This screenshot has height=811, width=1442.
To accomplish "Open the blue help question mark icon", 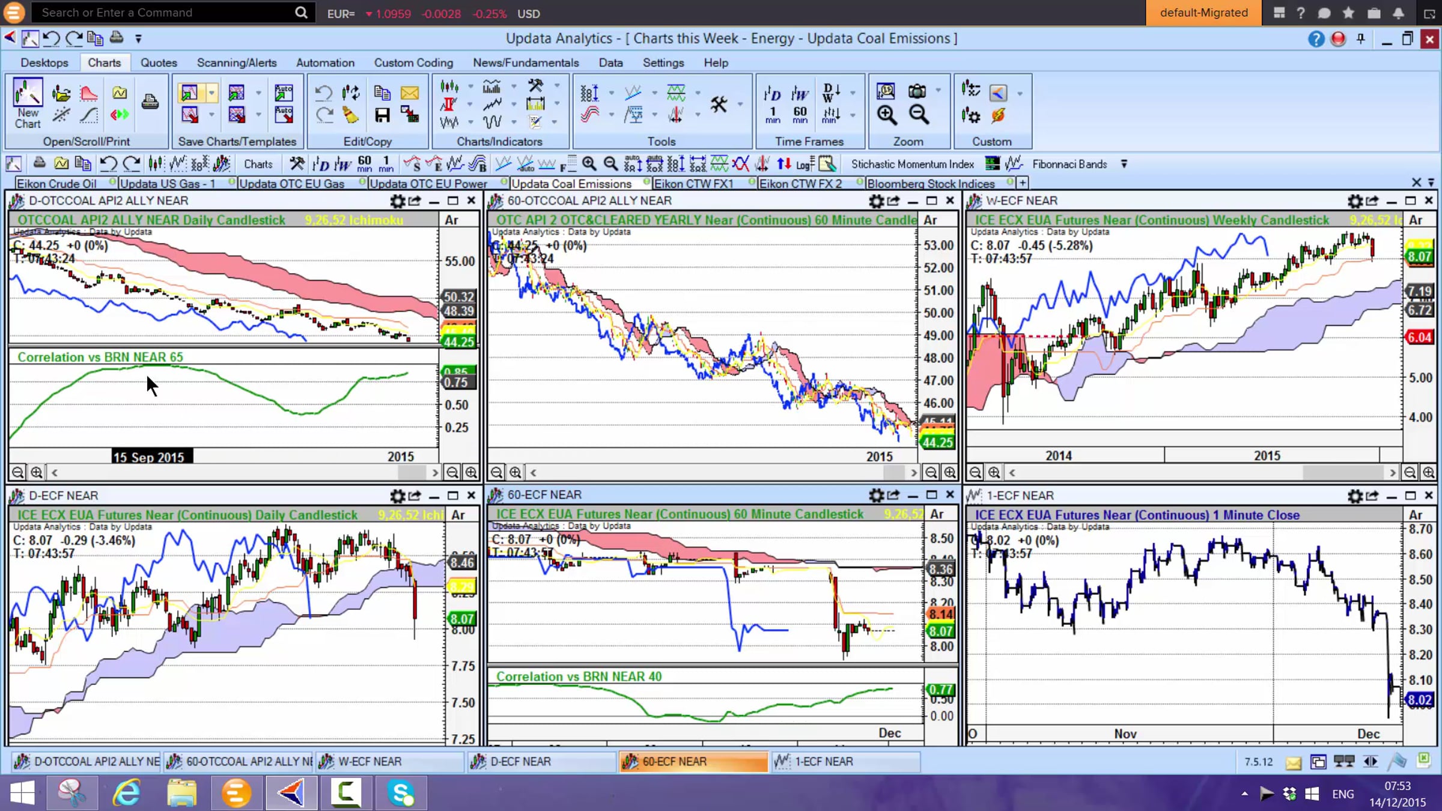I will coord(1316,39).
